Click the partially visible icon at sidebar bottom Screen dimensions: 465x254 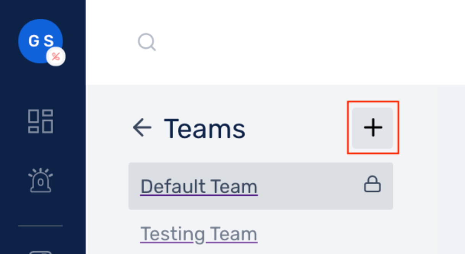pos(41,252)
